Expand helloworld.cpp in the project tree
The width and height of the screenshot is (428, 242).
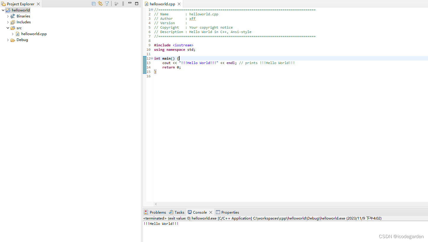tap(13, 34)
